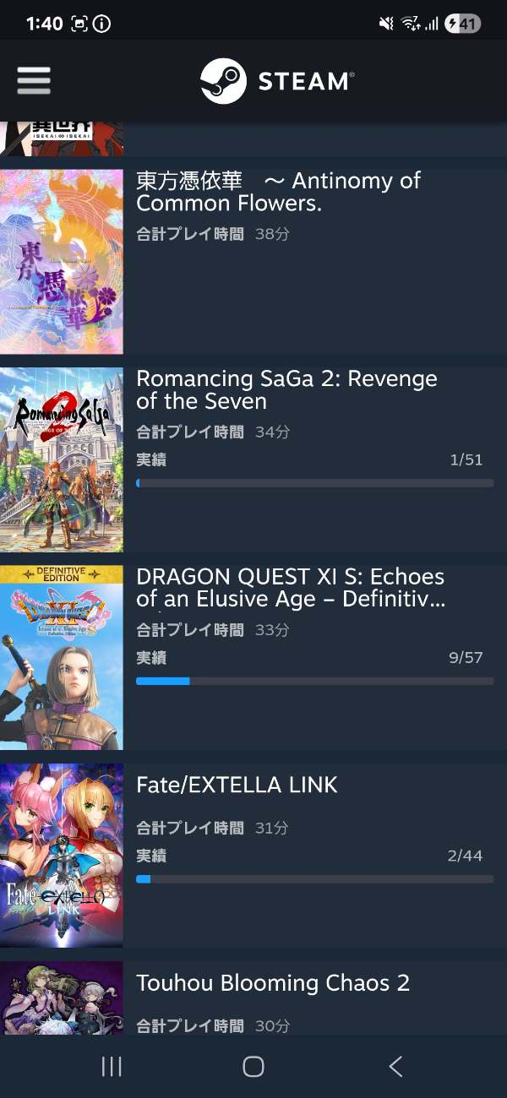Select Touhou Blooming Chaos 2 title
This screenshot has width=507, height=1098.
tap(273, 983)
